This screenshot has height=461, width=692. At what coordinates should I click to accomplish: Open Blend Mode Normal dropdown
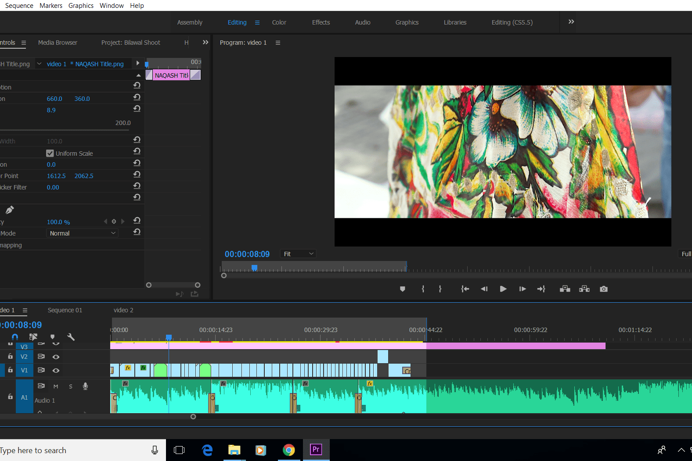(x=82, y=233)
